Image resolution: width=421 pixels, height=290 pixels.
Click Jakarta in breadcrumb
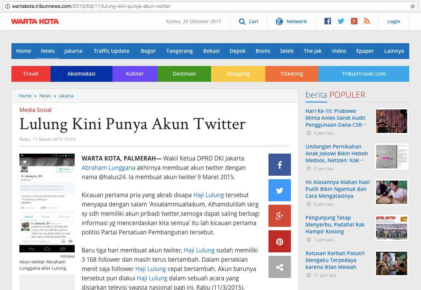[66, 96]
